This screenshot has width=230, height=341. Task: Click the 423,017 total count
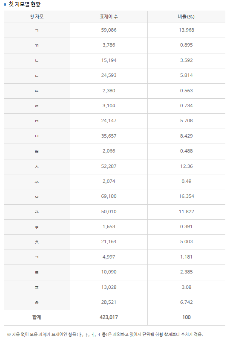[x=109, y=317]
